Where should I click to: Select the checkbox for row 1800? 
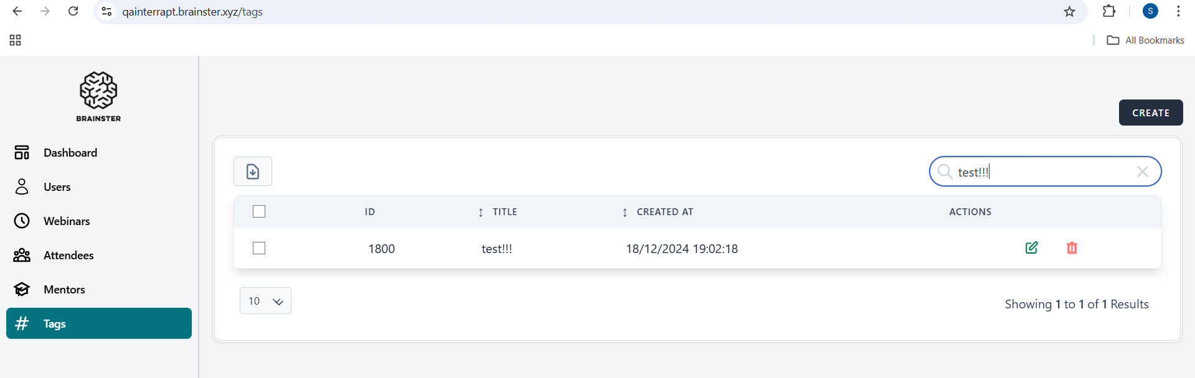(259, 249)
